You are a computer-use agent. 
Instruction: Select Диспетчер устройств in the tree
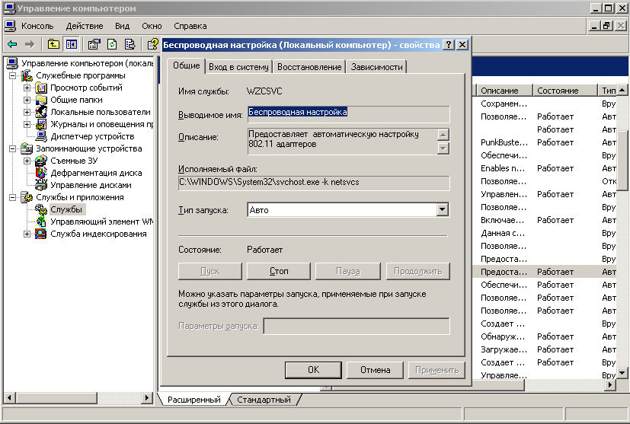82,136
